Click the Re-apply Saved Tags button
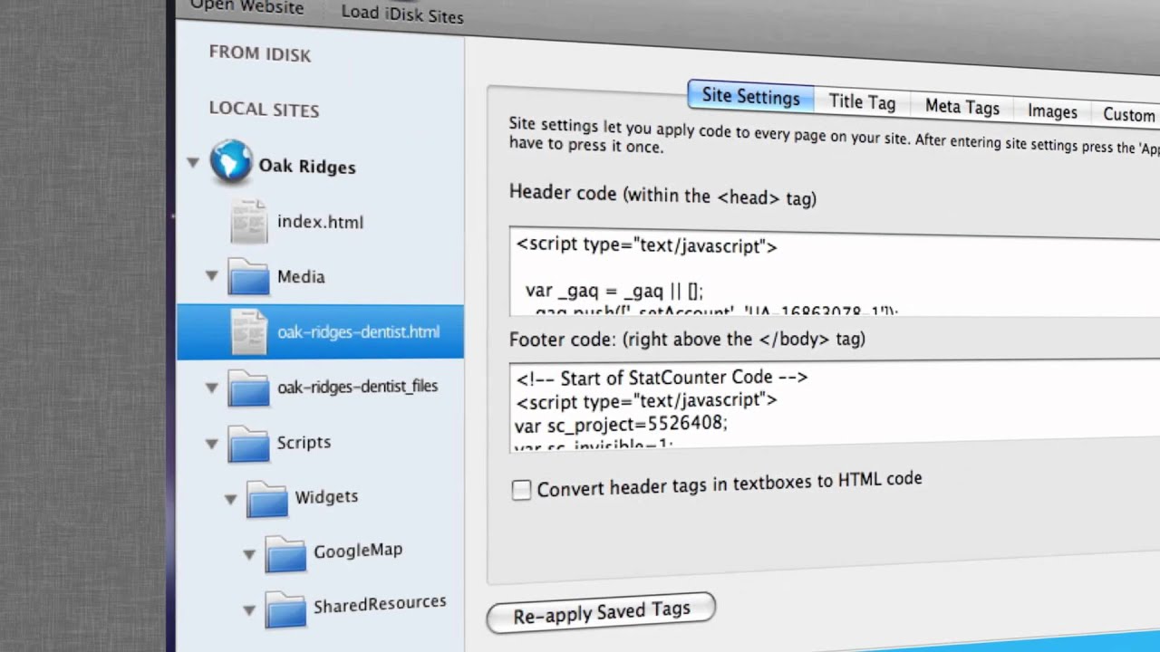Viewport: 1160px width, 652px height. click(x=601, y=613)
